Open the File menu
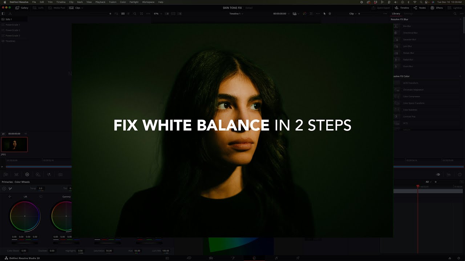 [x=34, y=2]
